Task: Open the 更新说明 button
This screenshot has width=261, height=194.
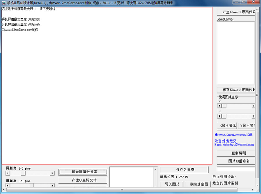Action: tap(236, 153)
